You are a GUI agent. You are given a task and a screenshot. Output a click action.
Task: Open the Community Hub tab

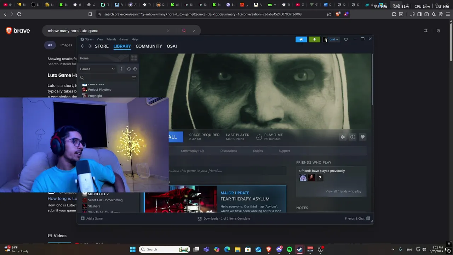(x=193, y=151)
